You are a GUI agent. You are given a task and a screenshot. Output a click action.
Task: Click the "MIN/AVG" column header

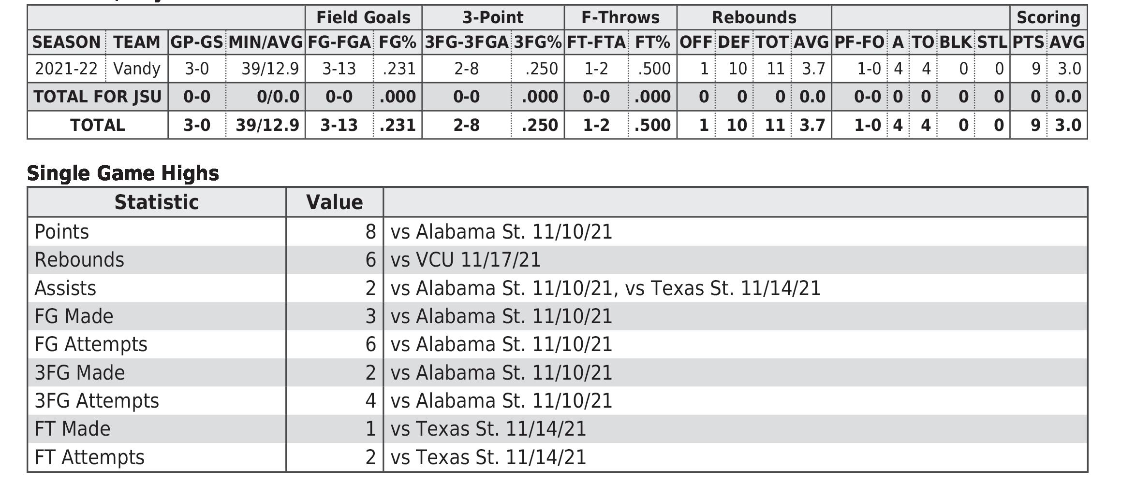pos(265,43)
